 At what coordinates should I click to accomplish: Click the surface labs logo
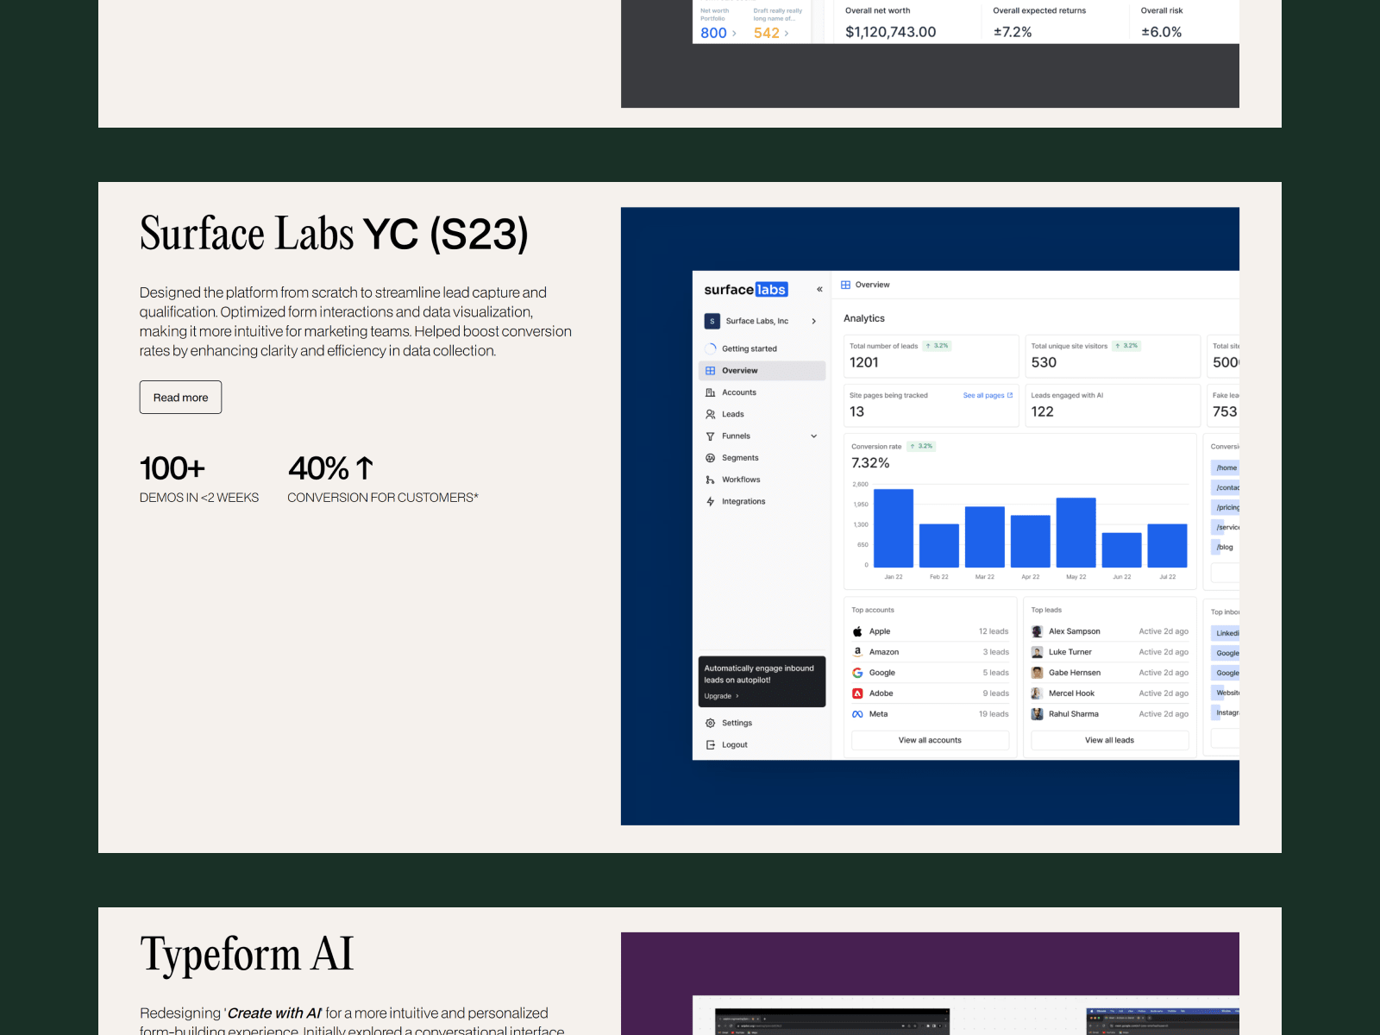point(746,290)
